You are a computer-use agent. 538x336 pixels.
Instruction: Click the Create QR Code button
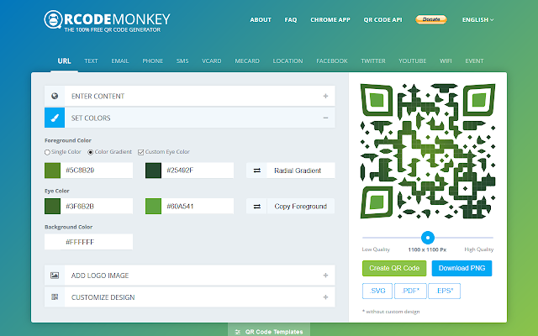(394, 268)
